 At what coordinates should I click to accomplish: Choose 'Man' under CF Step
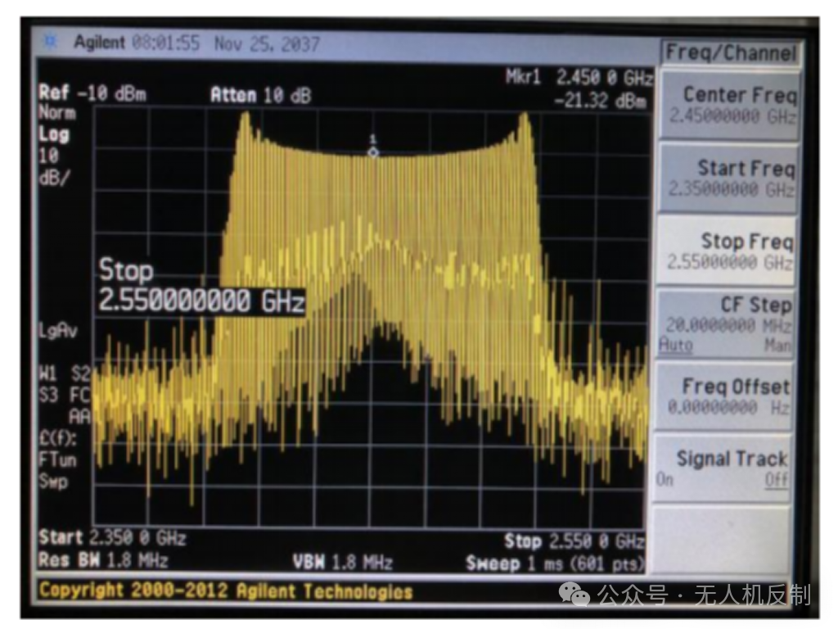[x=777, y=345]
